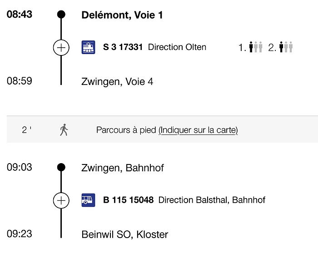Click "Direction Olten" text

(177, 47)
